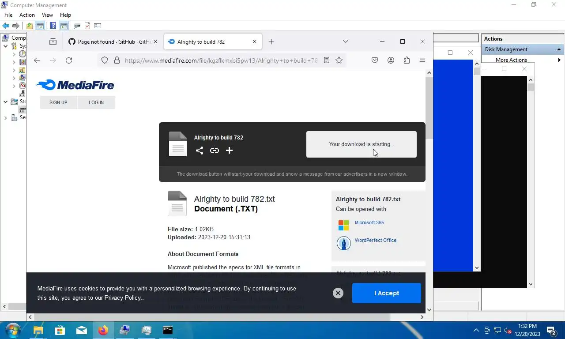Click the checkmark document toolbar icon

pyautogui.click(x=87, y=26)
